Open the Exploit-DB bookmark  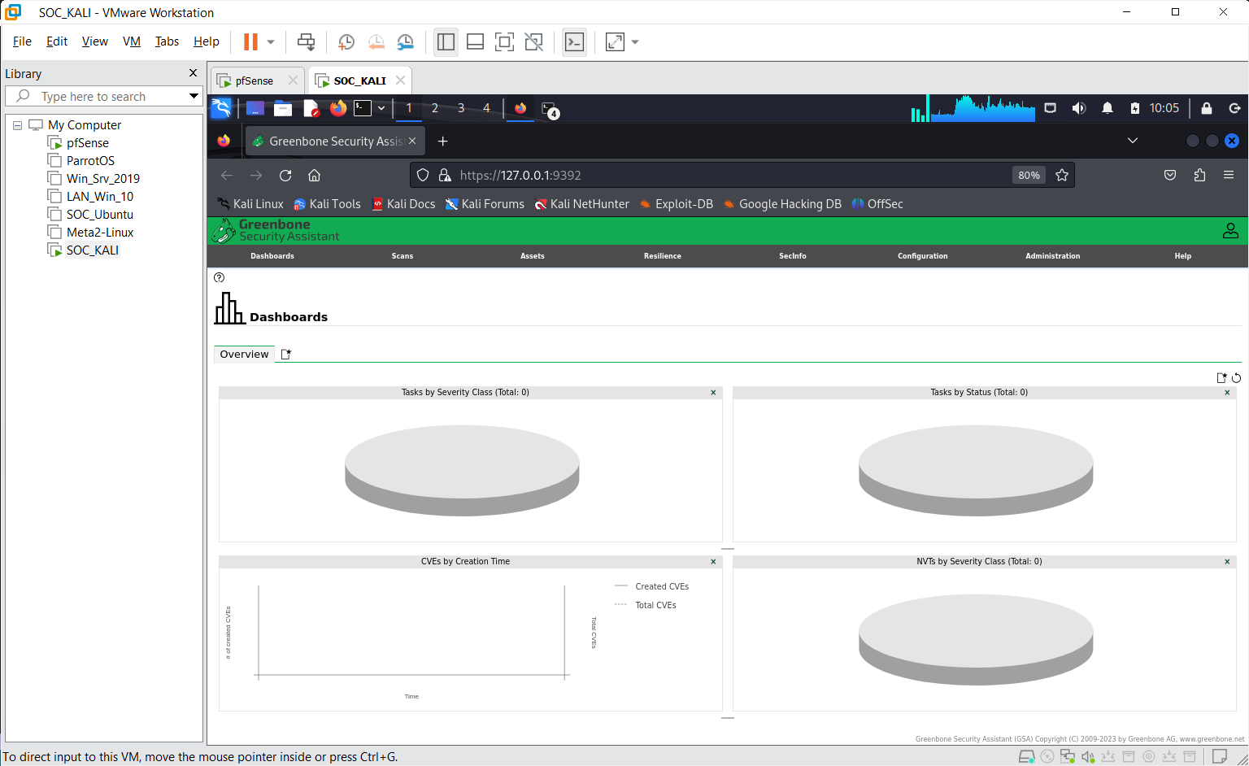pos(677,204)
